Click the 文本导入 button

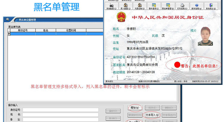[152, 115]
